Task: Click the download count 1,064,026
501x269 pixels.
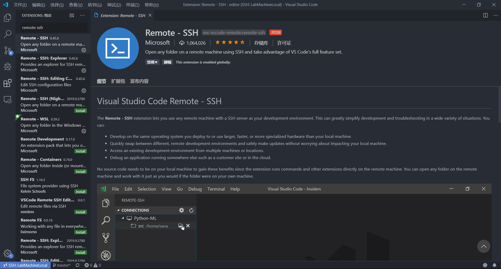Action: 192,43
